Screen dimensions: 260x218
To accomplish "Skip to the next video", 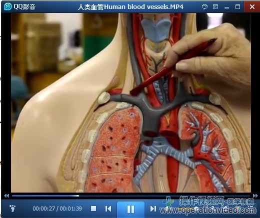I will (x=153, y=209).
